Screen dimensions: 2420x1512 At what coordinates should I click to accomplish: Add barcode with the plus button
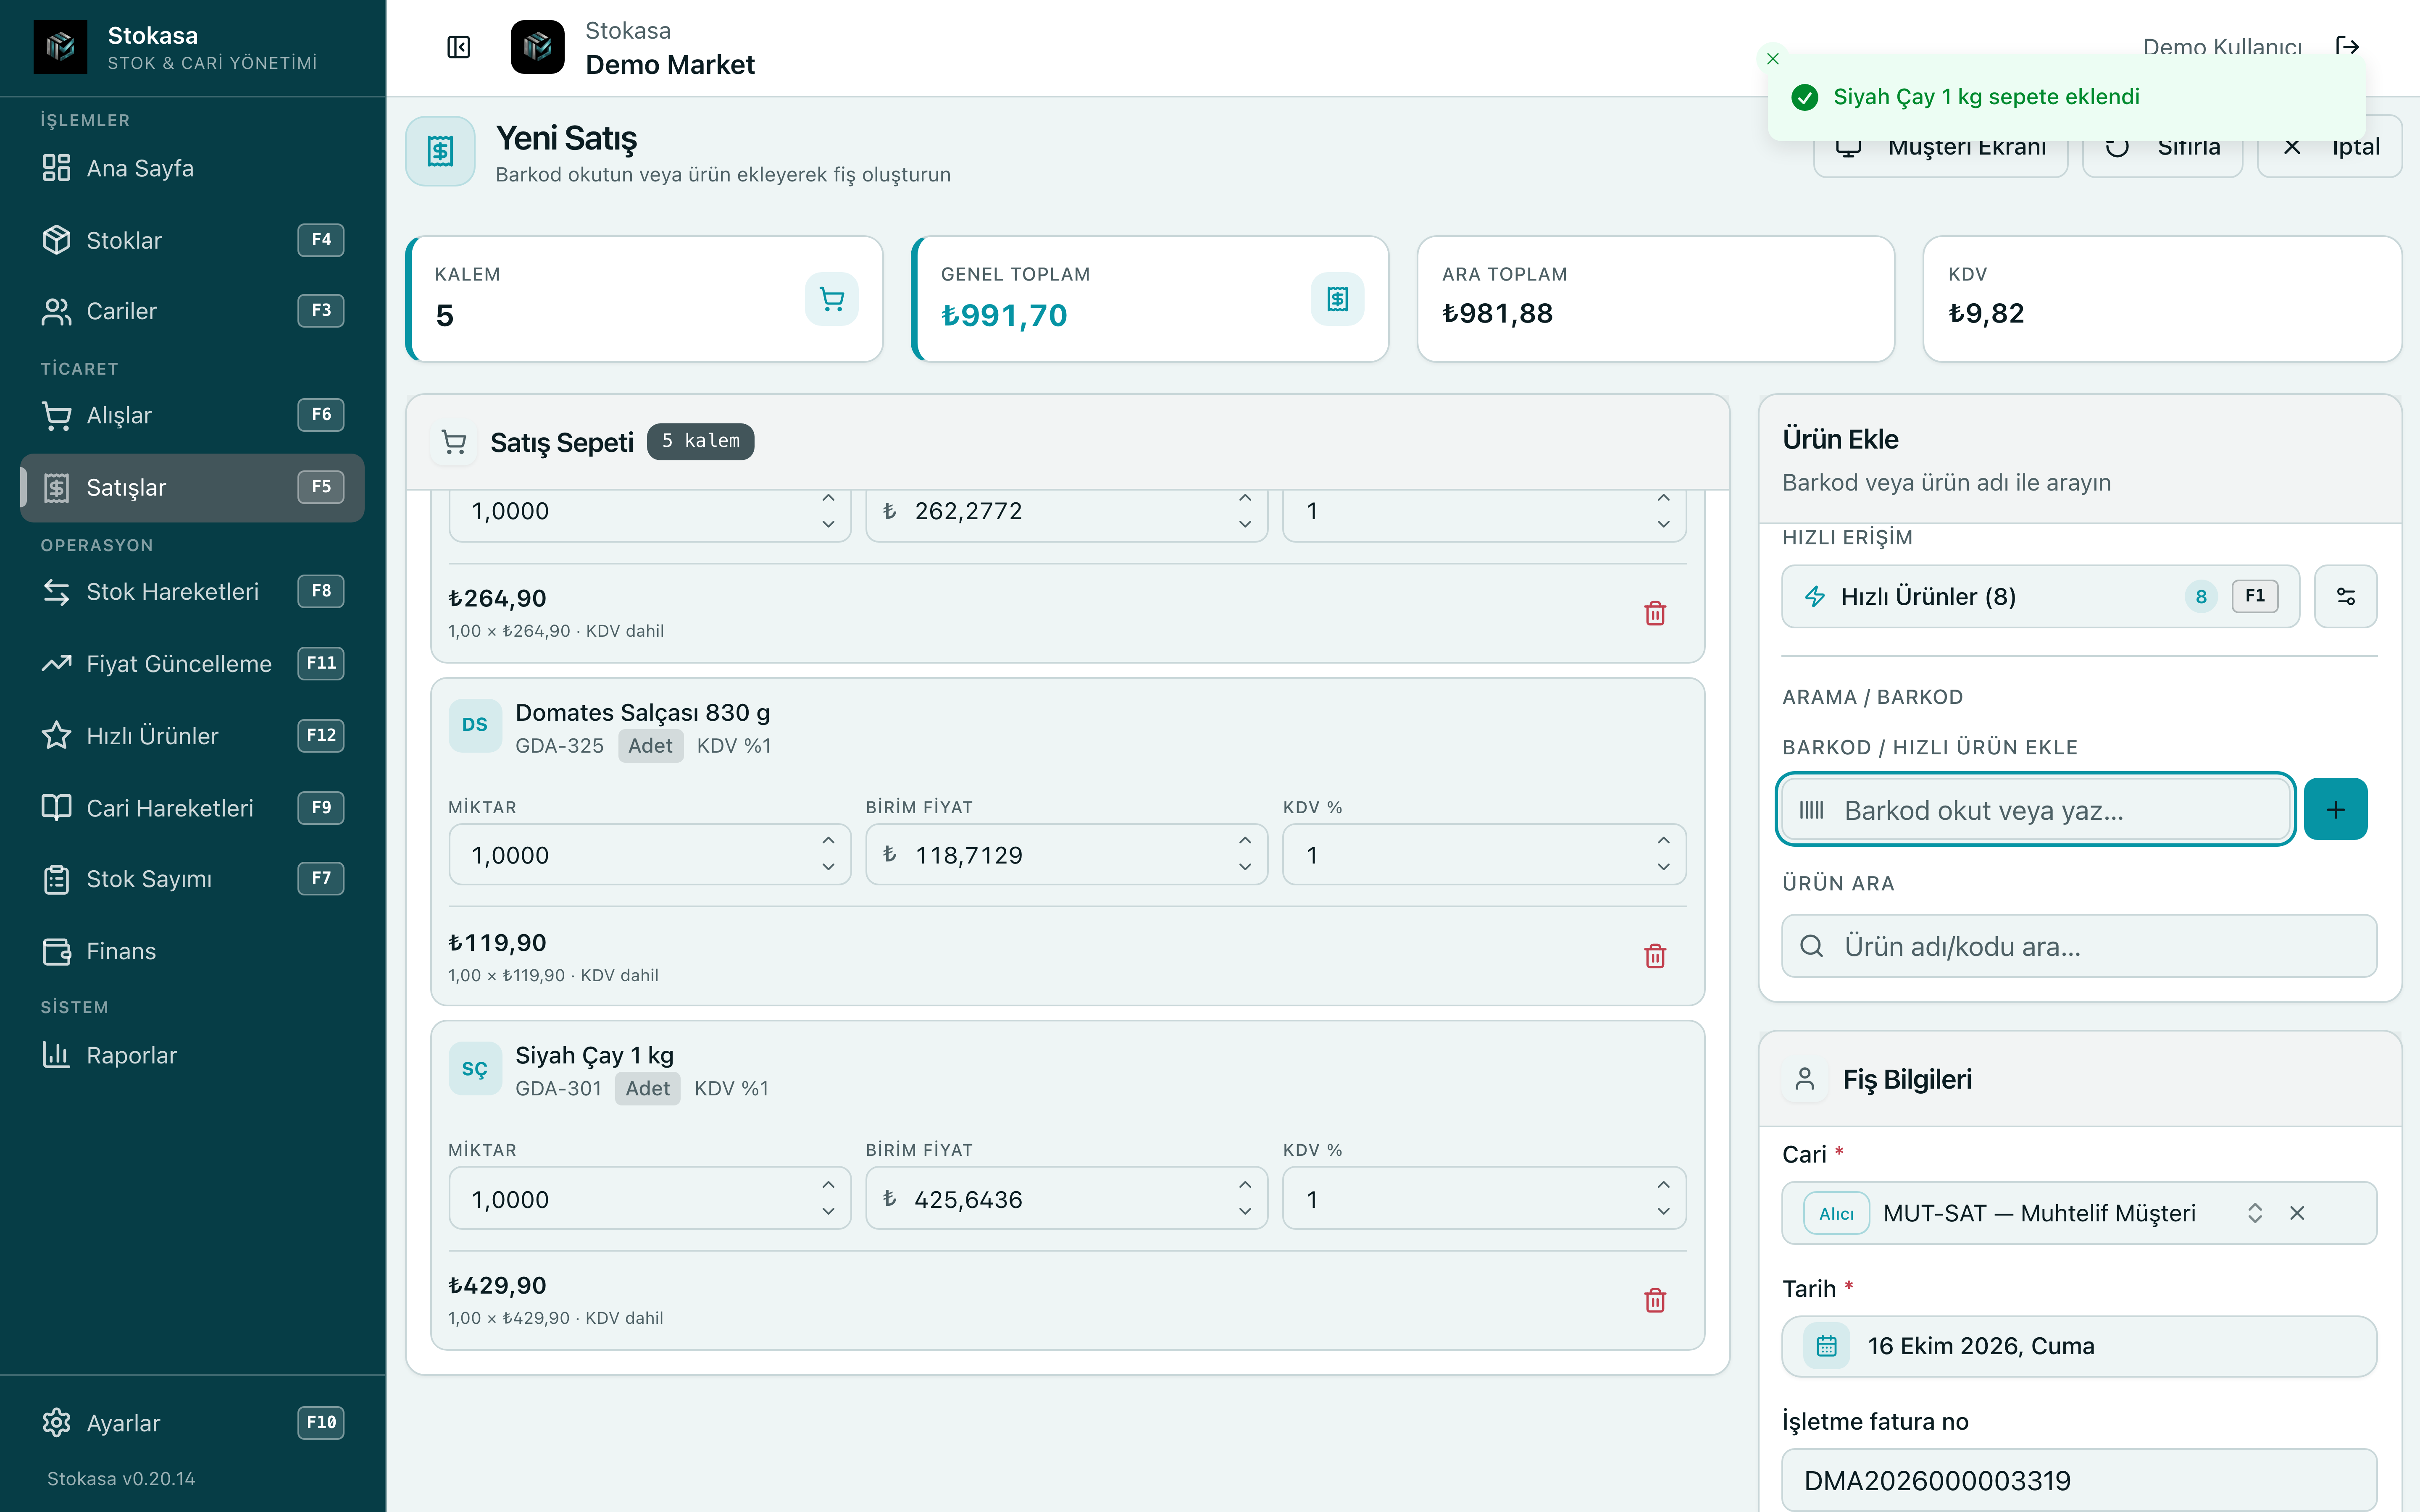pyautogui.click(x=2335, y=809)
